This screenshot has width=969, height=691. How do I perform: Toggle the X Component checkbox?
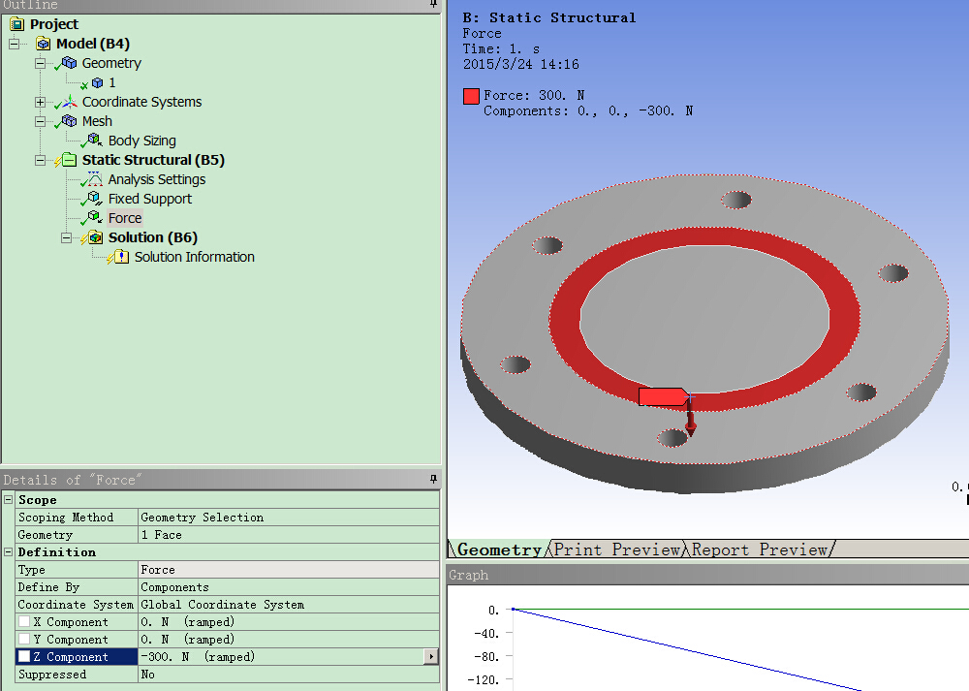click(24, 622)
